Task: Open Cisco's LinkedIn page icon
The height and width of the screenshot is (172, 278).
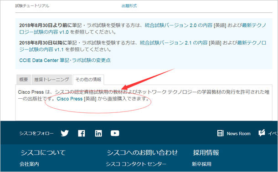Action: point(98,133)
